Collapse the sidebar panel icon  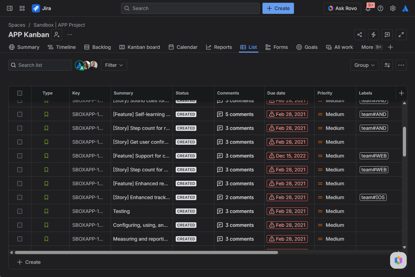tap(10, 8)
